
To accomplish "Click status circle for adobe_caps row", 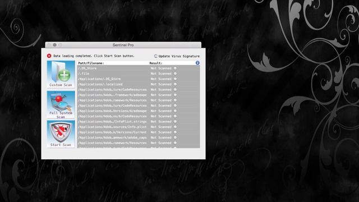I will click(175, 137).
